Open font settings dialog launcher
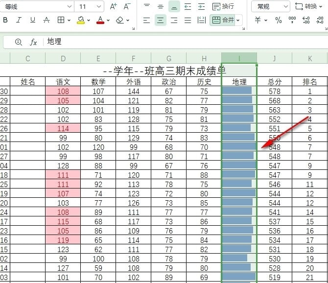 [133, 28]
